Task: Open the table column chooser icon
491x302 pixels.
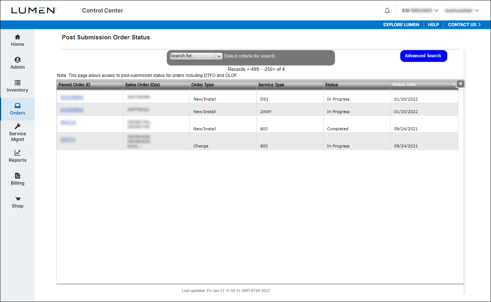Action: (461, 84)
